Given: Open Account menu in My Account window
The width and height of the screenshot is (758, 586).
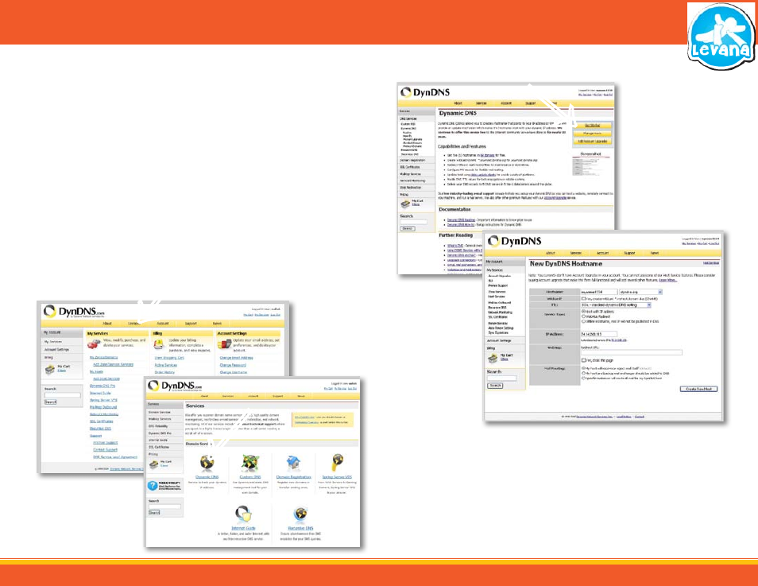Looking at the screenshot, I should click(x=163, y=324).
